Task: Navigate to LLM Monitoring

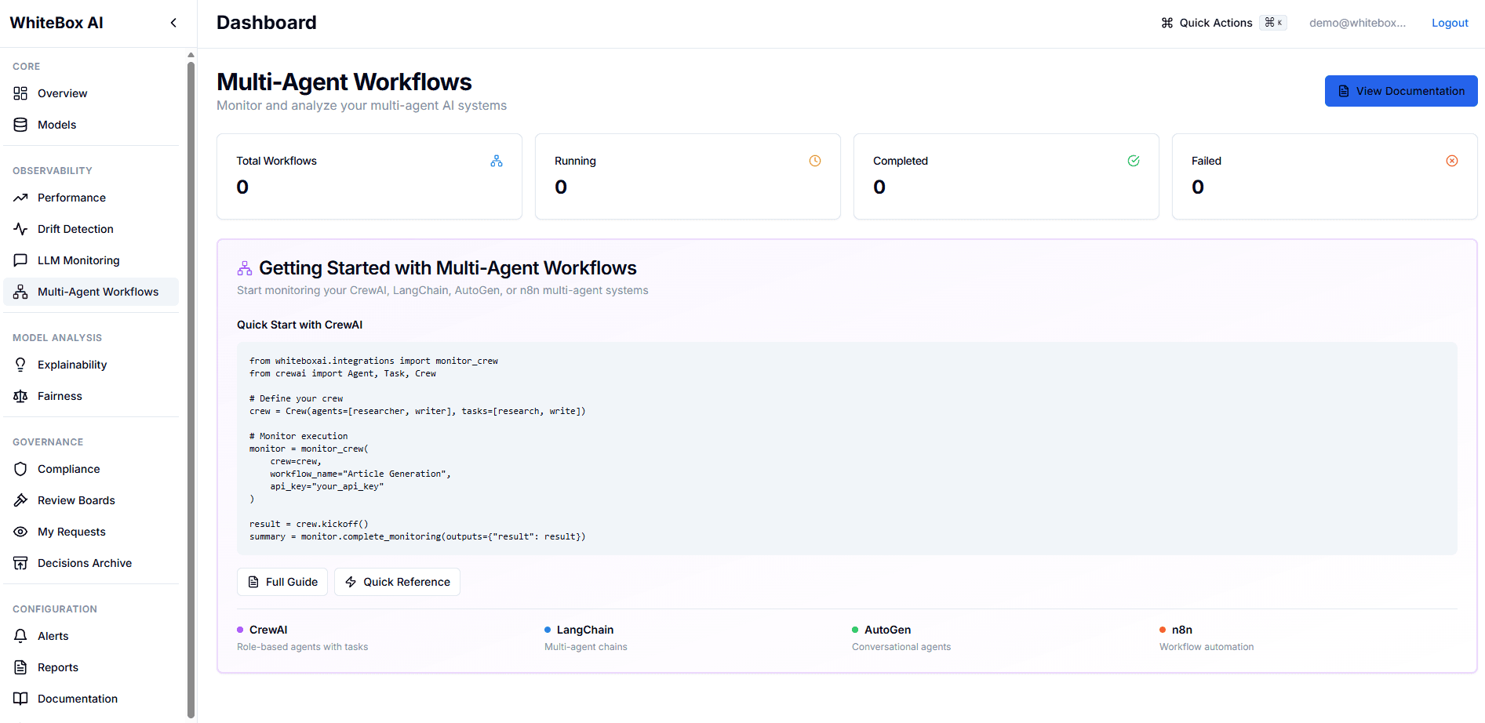Action: point(91,260)
